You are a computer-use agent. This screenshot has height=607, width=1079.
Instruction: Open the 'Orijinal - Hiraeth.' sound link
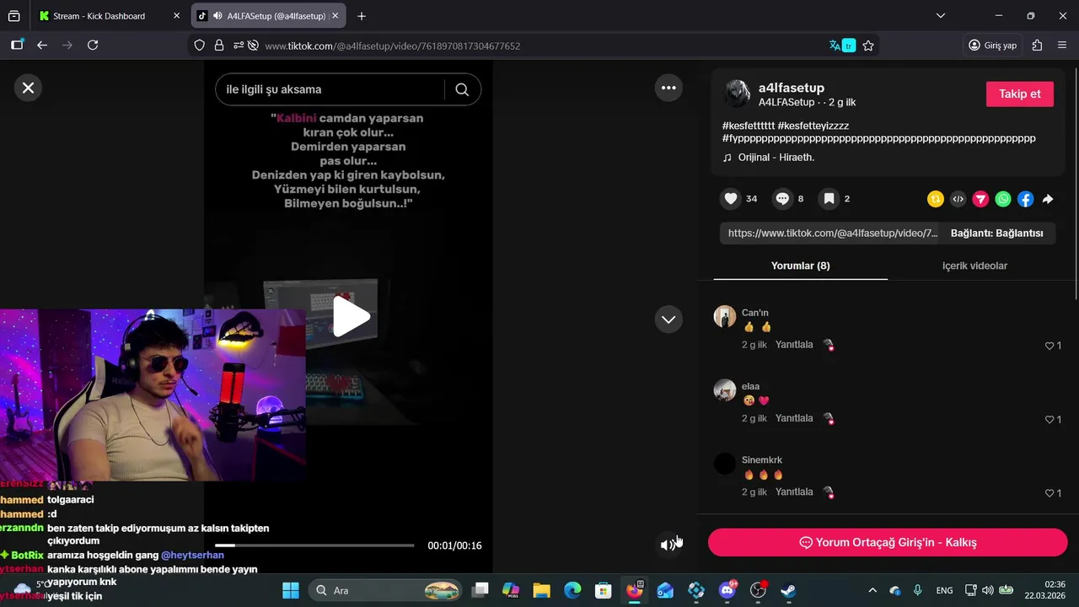776,158
